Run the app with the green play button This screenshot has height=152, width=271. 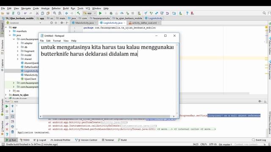pyautogui.click(x=100, y=13)
